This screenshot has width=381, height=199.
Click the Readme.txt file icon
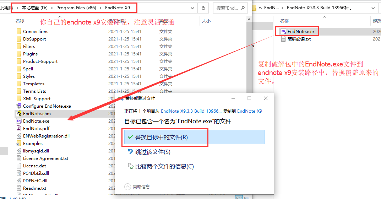click(x=19, y=188)
